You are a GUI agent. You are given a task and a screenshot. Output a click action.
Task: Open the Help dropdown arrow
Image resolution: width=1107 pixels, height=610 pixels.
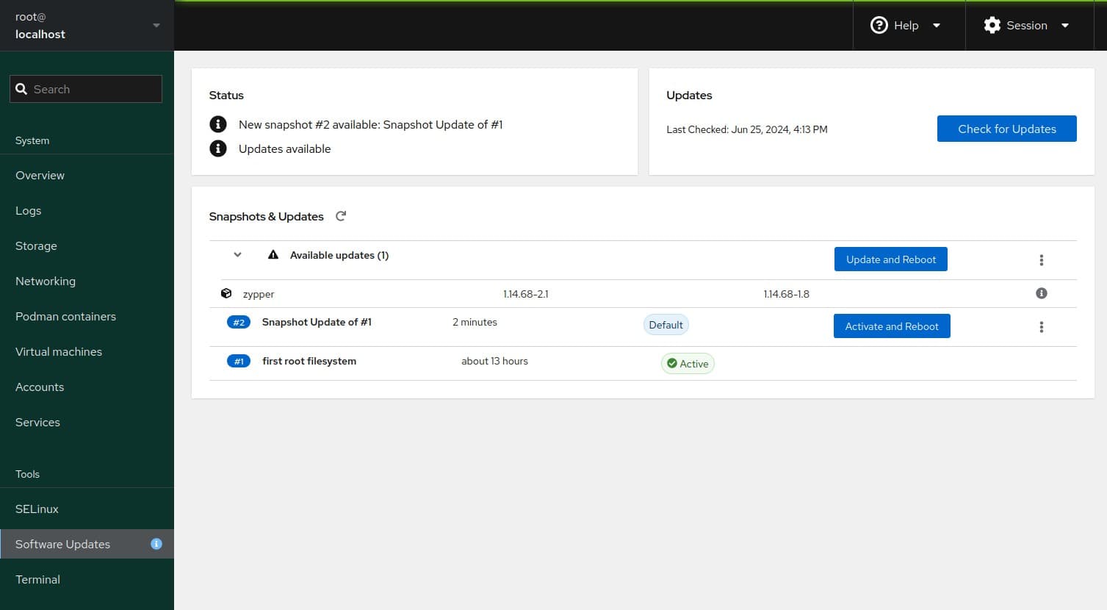click(x=937, y=24)
